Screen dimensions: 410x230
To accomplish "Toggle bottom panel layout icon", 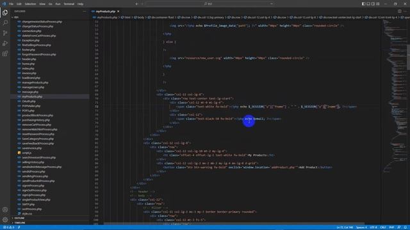I will click(368, 4).
